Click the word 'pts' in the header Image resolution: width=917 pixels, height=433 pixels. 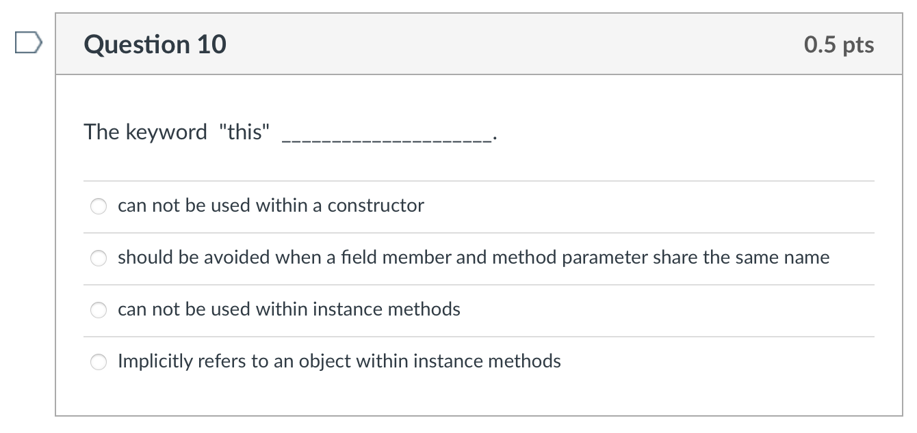858,46
